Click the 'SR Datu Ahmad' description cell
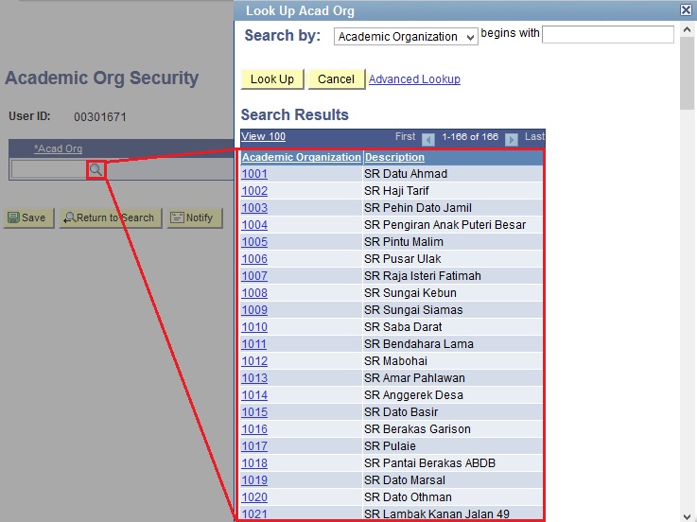This screenshot has width=697, height=522. tap(452, 174)
